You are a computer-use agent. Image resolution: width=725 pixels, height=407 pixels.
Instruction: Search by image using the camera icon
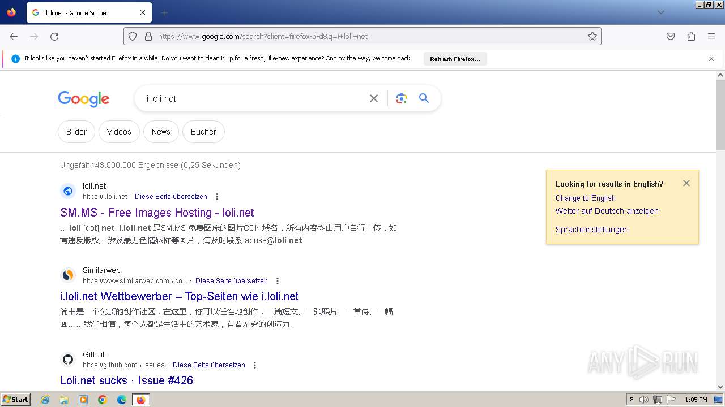[x=402, y=98]
